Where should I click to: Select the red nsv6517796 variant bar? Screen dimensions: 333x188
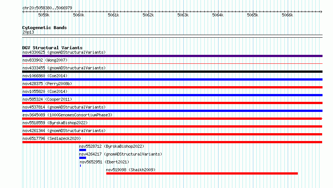[172, 142]
